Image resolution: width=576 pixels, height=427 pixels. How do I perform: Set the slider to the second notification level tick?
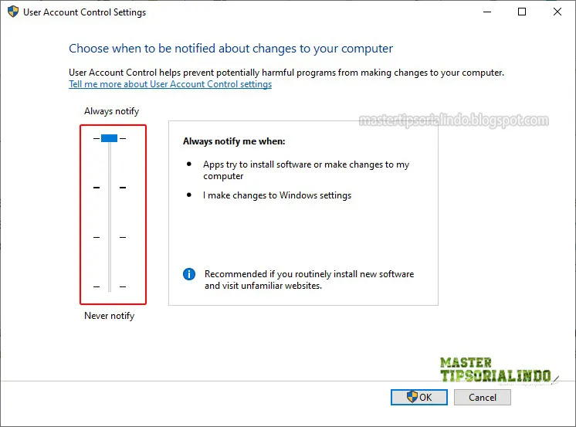110,188
